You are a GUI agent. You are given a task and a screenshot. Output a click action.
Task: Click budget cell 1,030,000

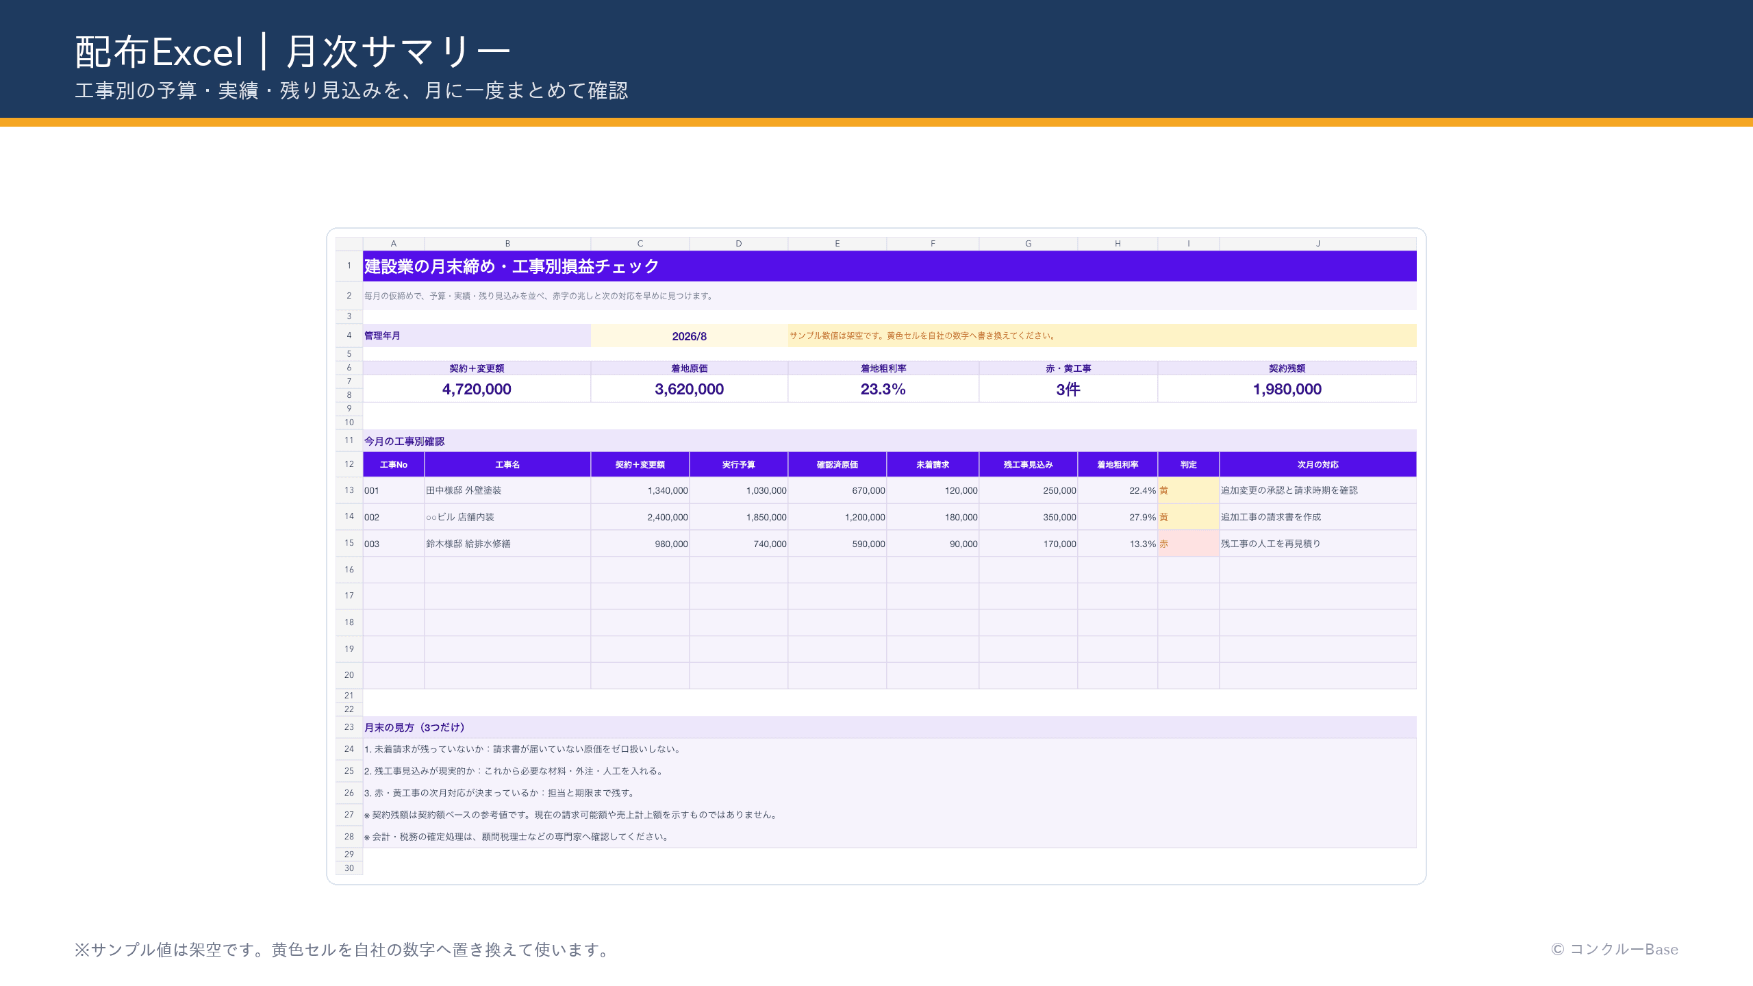pos(739,490)
